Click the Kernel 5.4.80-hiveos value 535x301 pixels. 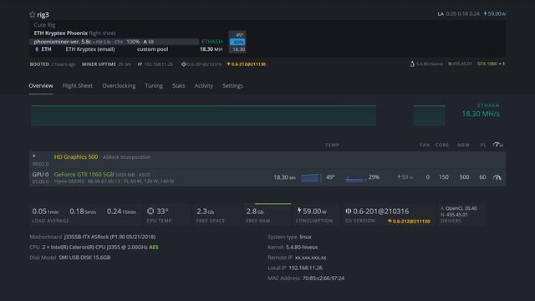coord(302,247)
